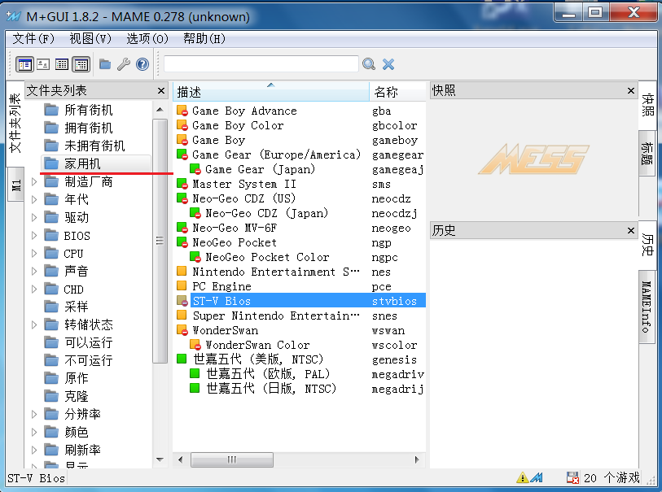Click the red disk icon in status bar
Screen dimensions: 662x492
tap(572, 477)
